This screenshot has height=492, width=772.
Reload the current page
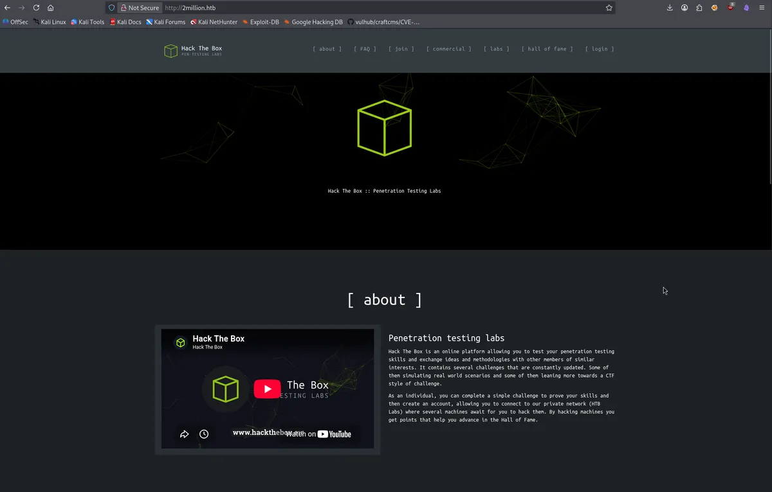[36, 8]
